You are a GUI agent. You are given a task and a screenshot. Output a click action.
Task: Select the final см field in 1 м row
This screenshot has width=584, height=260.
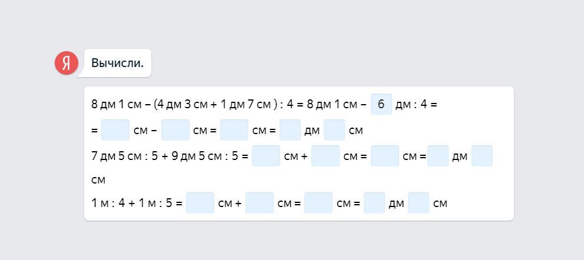[x=419, y=203]
